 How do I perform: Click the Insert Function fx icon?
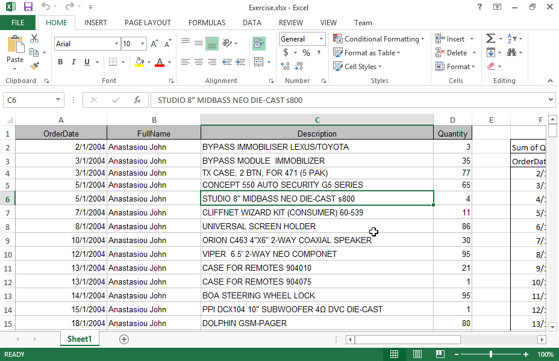[137, 100]
